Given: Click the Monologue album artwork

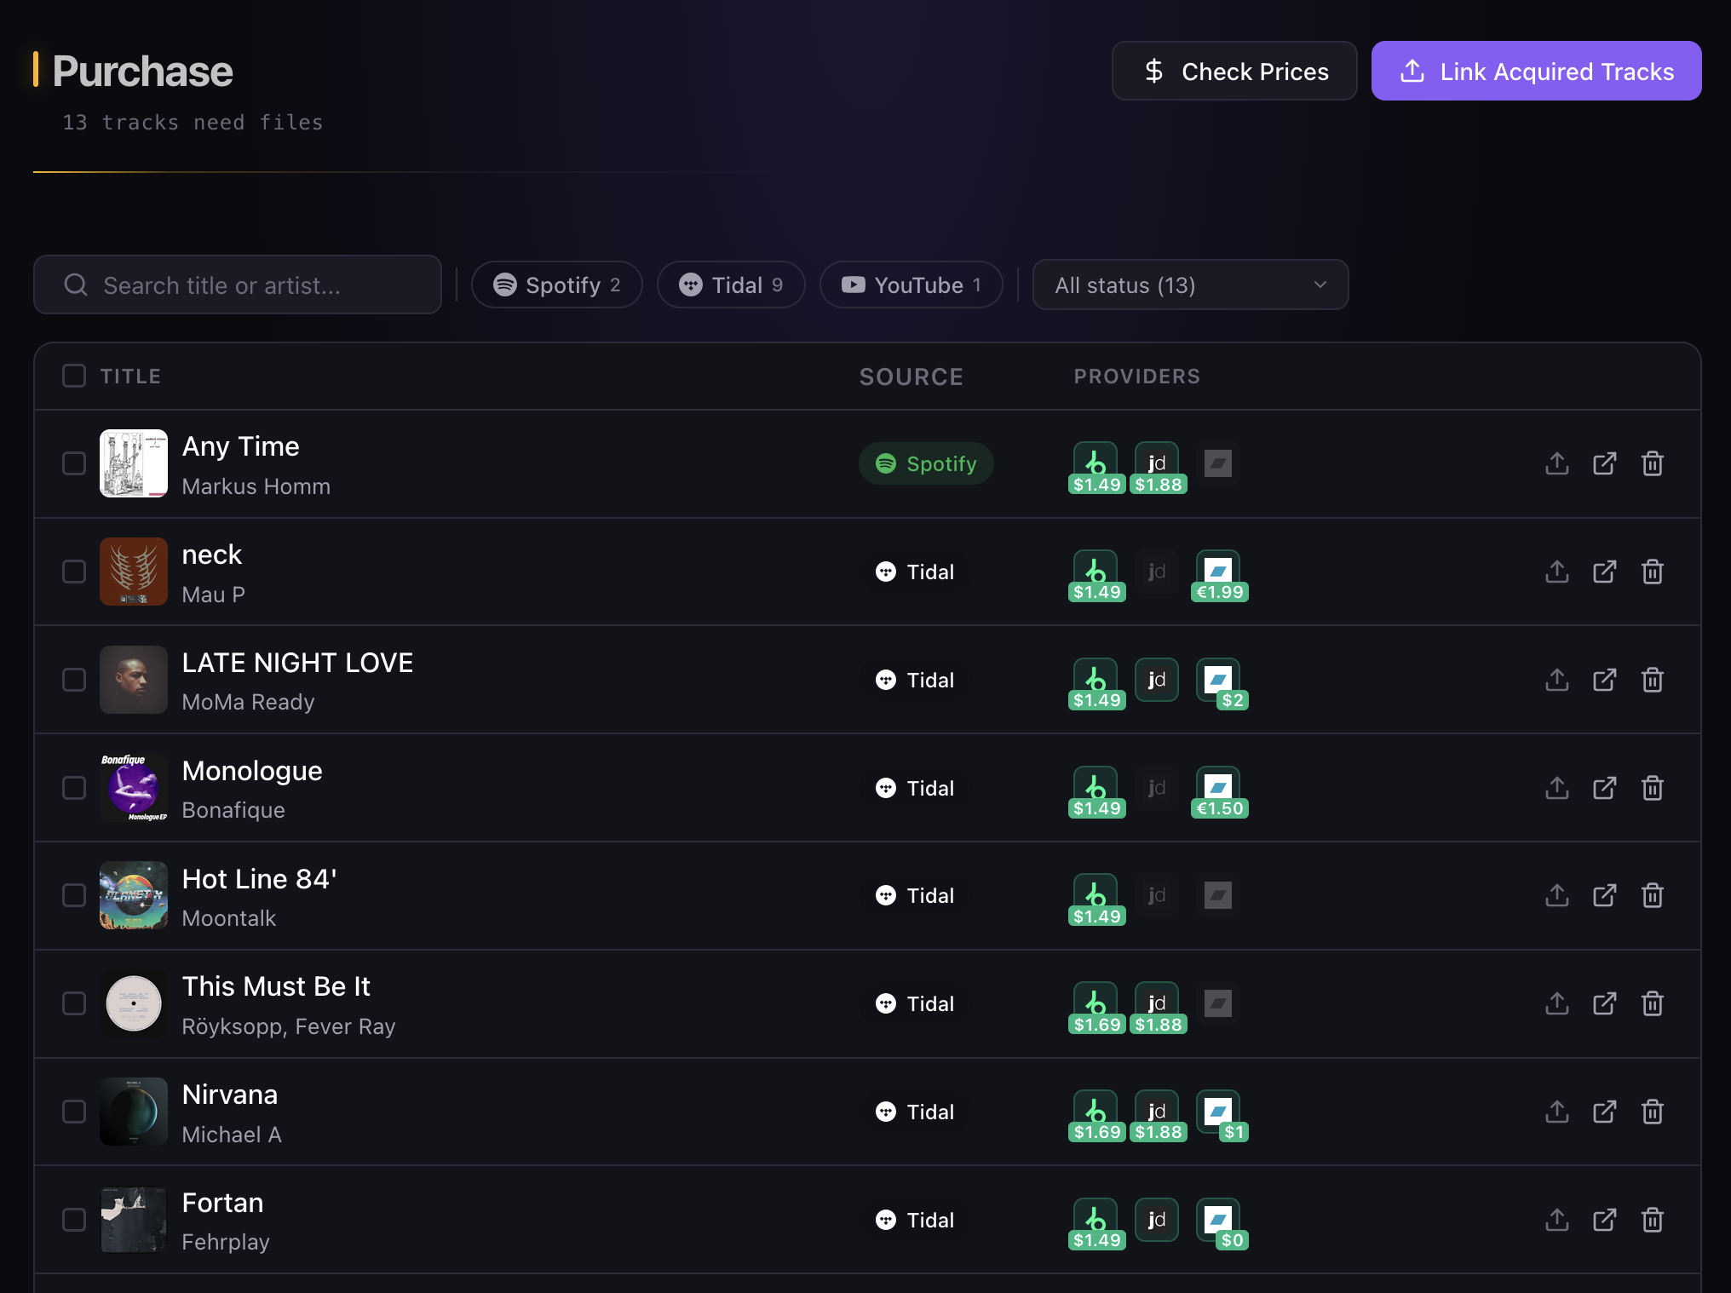Looking at the screenshot, I should 134,788.
